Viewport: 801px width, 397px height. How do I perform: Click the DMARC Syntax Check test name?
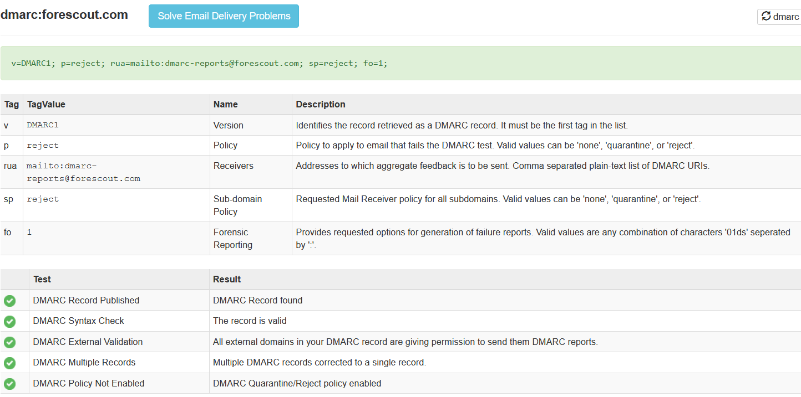pos(78,321)
